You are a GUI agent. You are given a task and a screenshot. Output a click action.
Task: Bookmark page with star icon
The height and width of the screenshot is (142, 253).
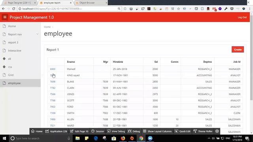point(178,9)
